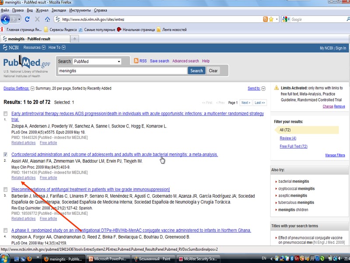Go to the Home page icon
This screenshot has width=350, height=263.
coord(47,19)
